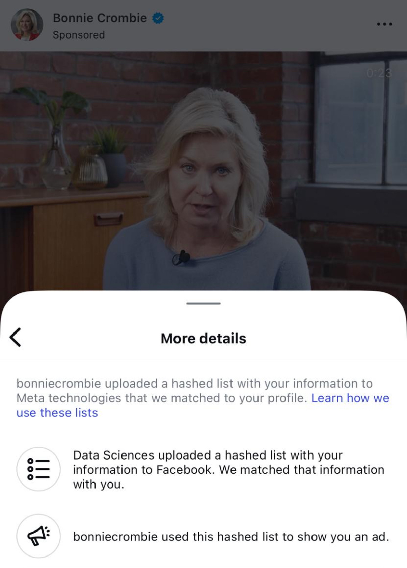Tap the Sponsored label
This screenshot has height=568, width=407.
coord(79,35)
